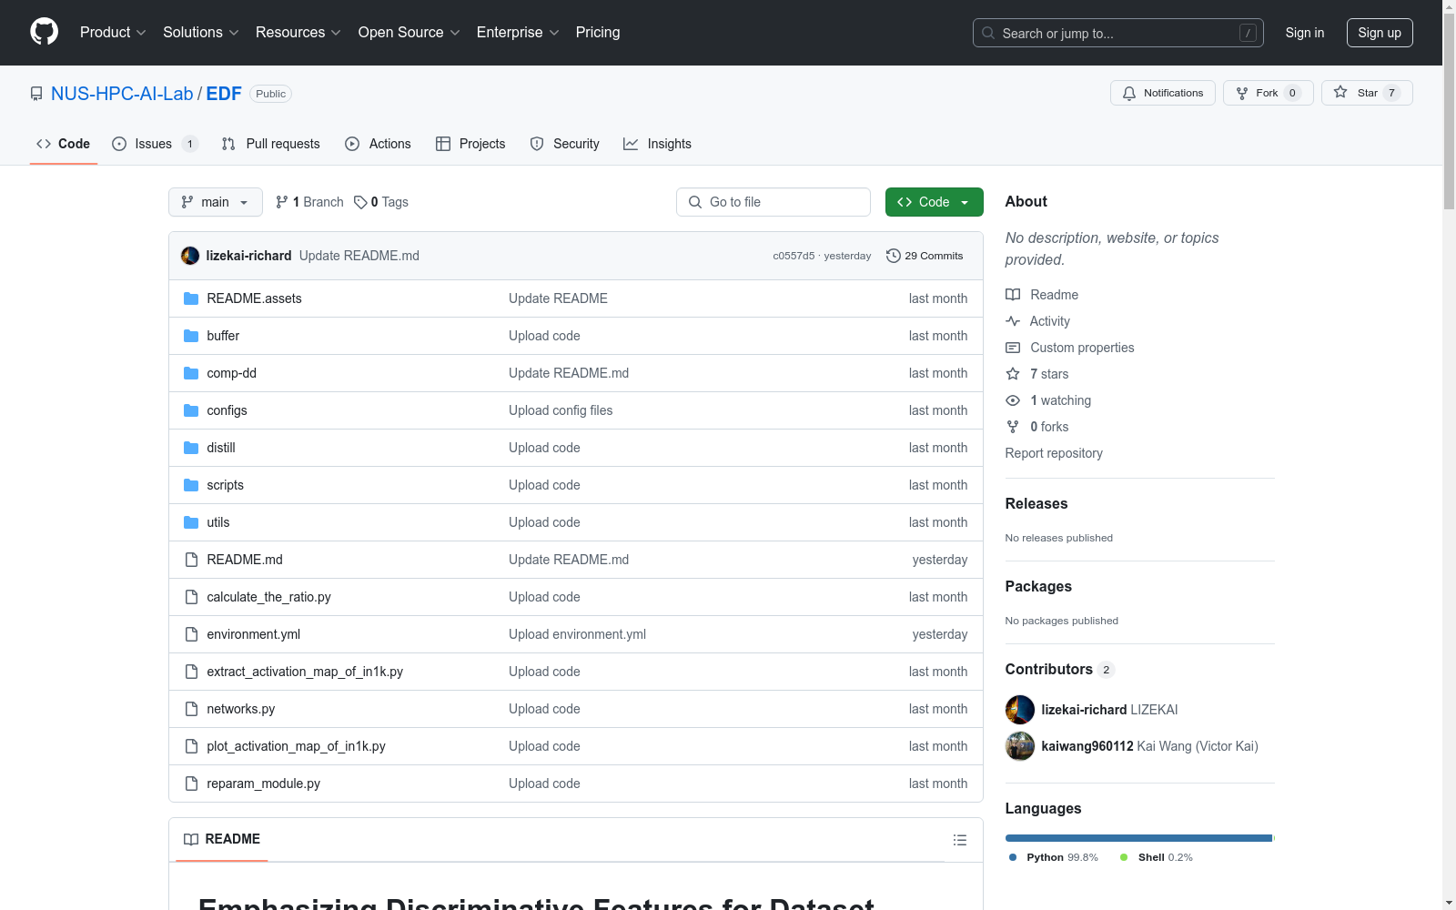
Task: Open the Issues tab
Action: 153,144
